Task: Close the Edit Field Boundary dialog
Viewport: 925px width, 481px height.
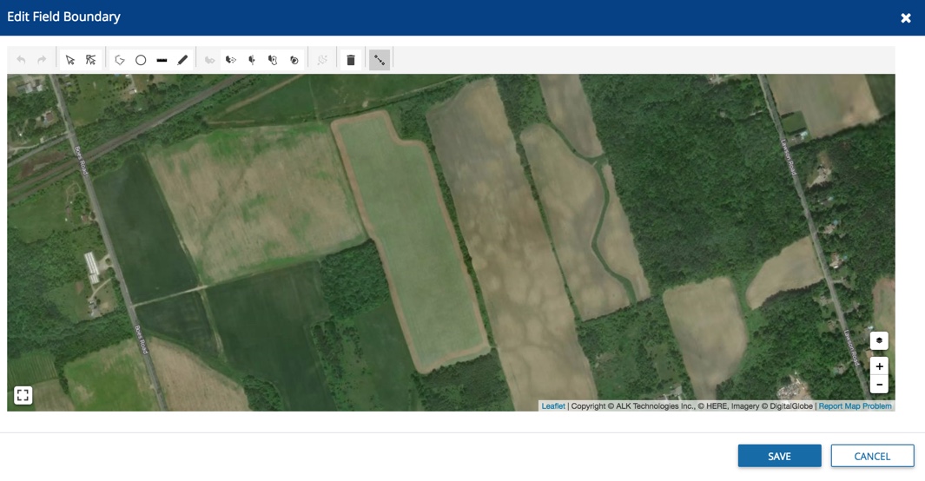Action: point(906,18)
